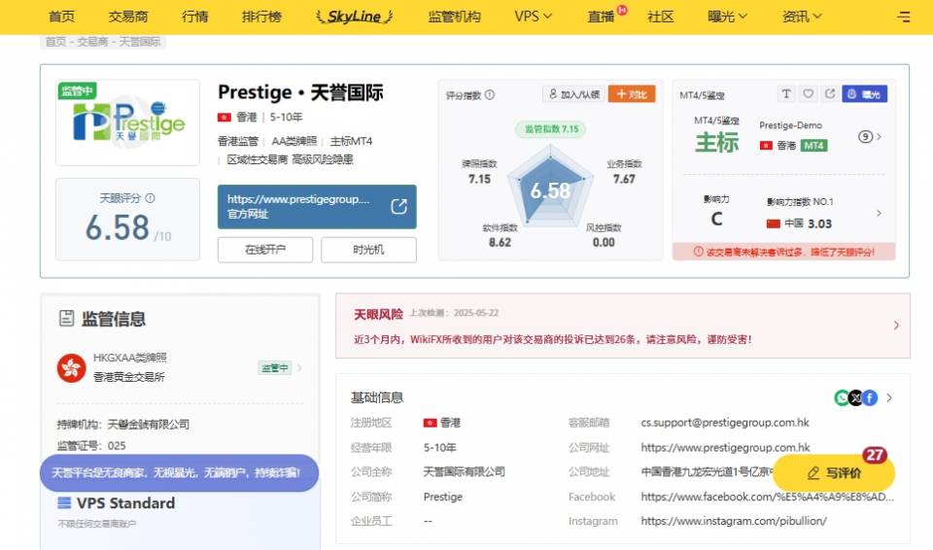Open the Facebook URL link
This screenshot has width=933, height=550.
767,497
